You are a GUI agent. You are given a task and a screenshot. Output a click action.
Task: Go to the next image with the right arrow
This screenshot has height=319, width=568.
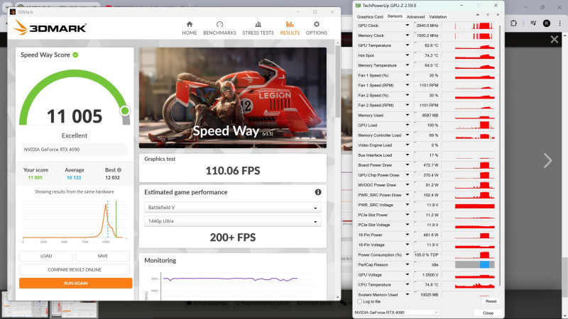[547, 161]
